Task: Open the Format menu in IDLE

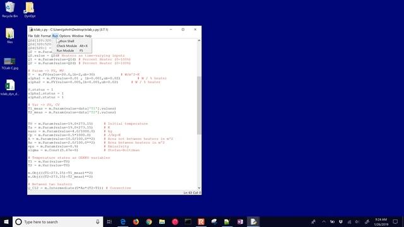Action: 46,36
